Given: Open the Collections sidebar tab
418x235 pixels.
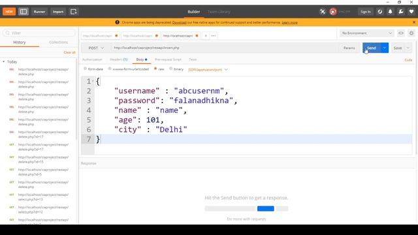Looking at the screenshot, I should pyautogui.click(x=59, y=42).
